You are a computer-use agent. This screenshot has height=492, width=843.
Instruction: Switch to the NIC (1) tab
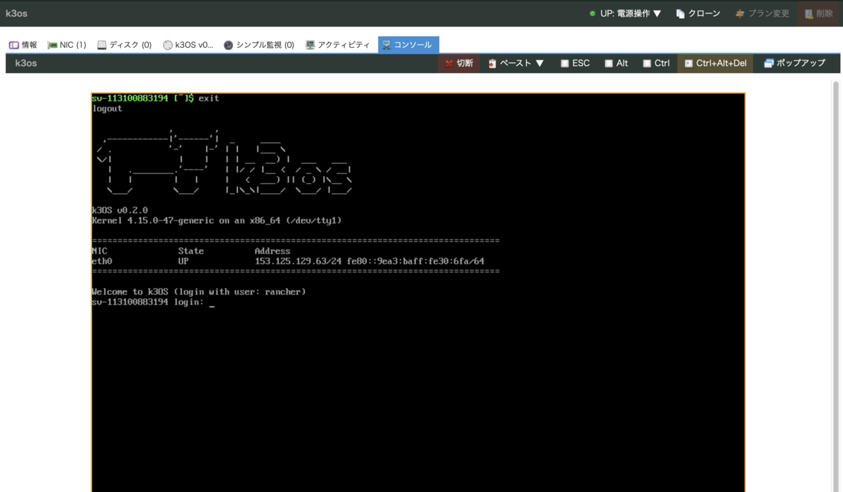click(67, 45)
